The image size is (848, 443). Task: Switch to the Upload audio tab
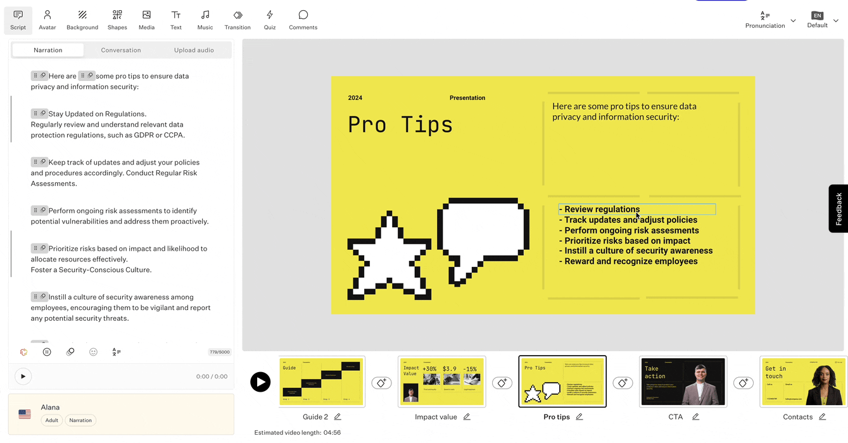pos(194,50)
